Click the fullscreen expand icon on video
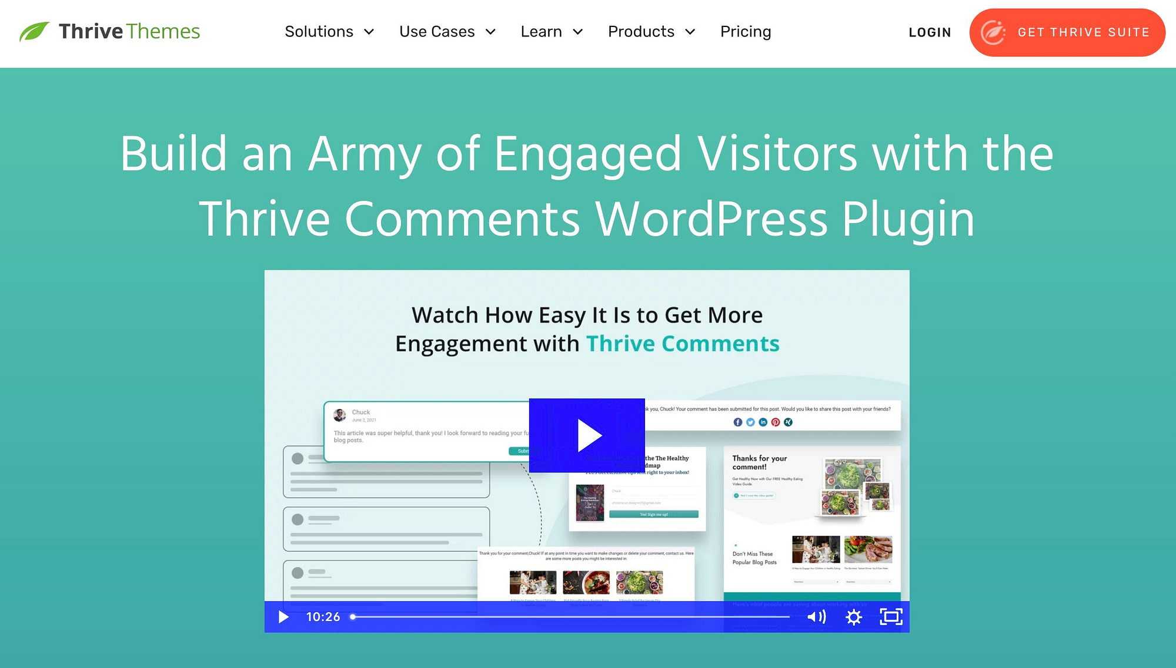The image size is (1176, 668). 888,616
